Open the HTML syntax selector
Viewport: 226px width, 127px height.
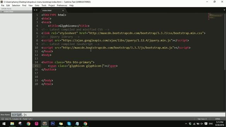pos(218,119)
